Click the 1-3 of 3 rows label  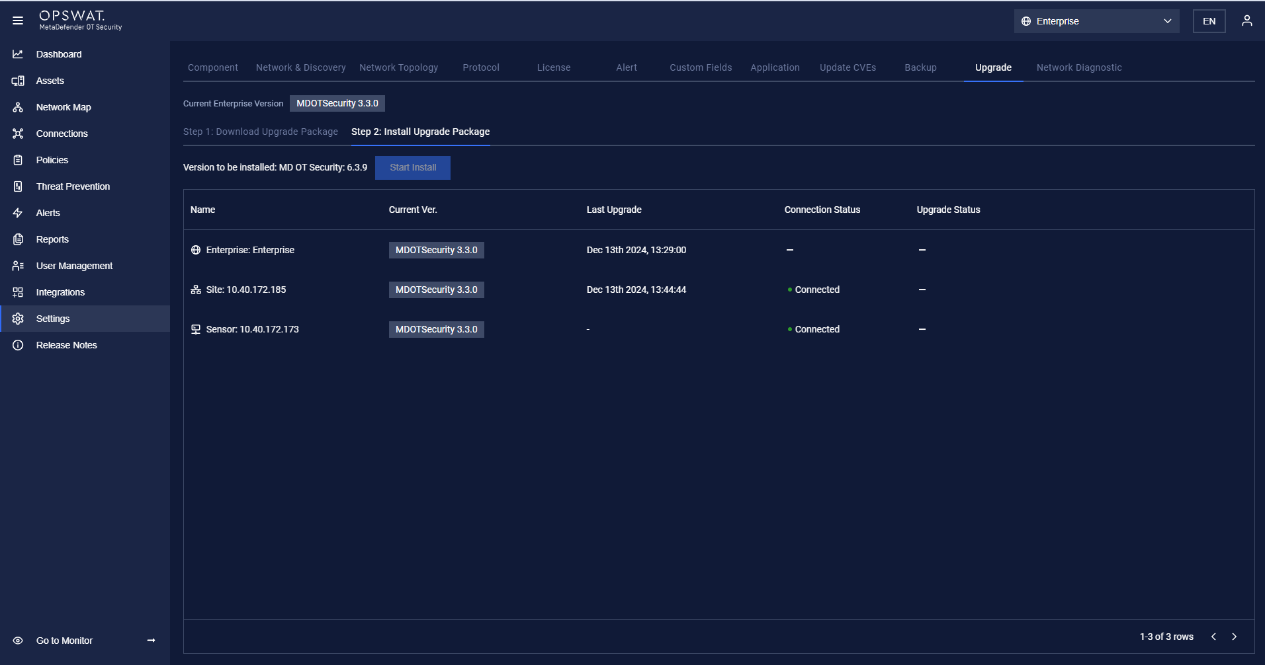click(1166, 637)
